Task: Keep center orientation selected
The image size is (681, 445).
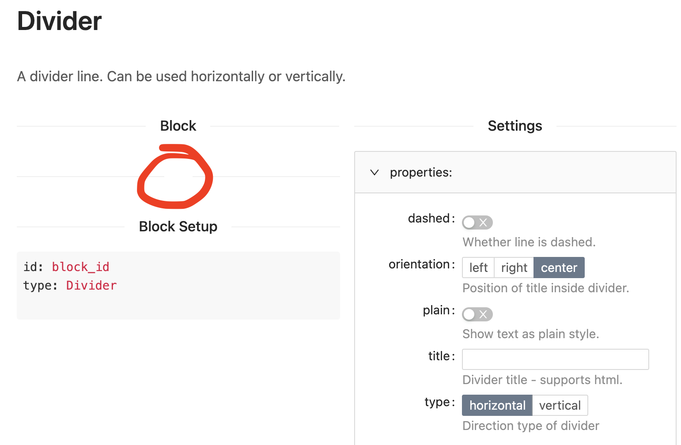Action: click(559, 267)
